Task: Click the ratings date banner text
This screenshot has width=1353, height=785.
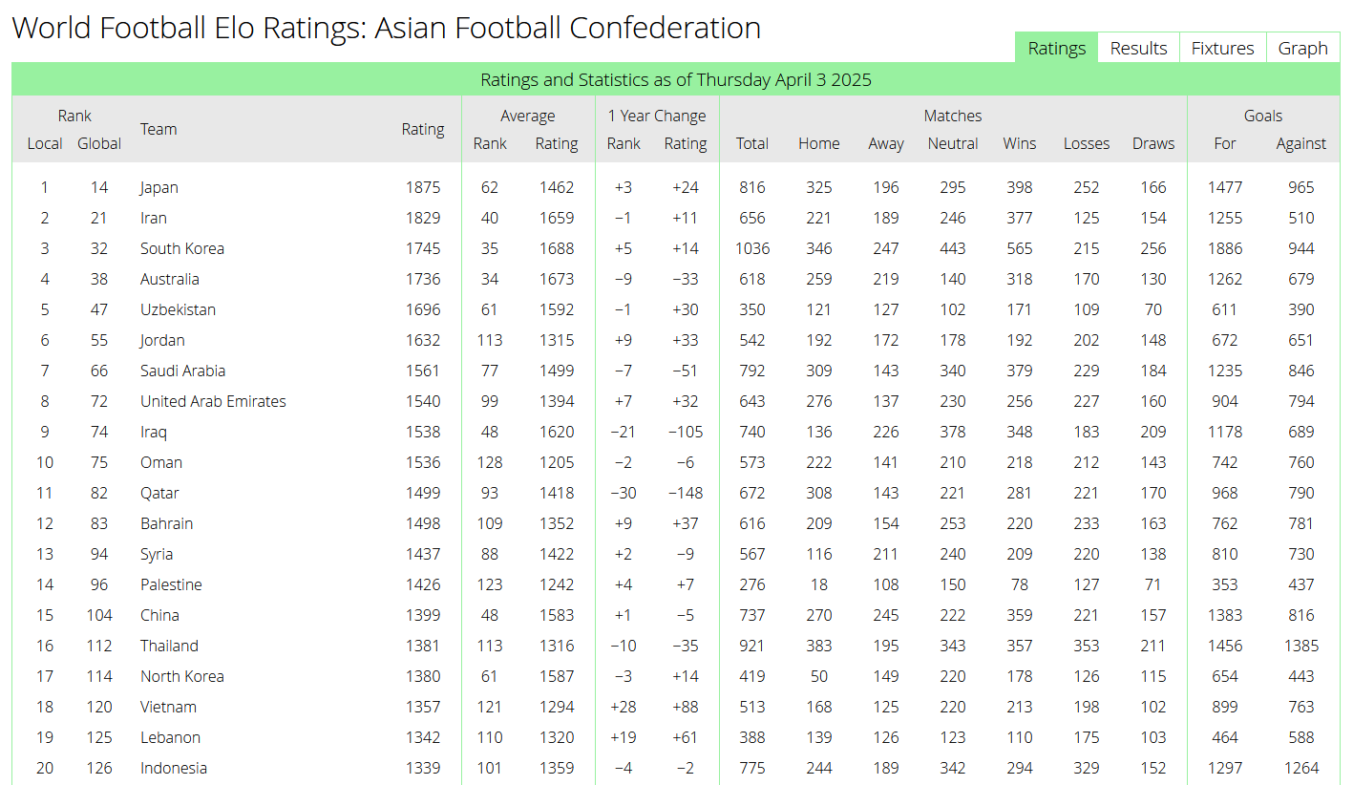Action: pyautogui.click(x=676, y=79)
